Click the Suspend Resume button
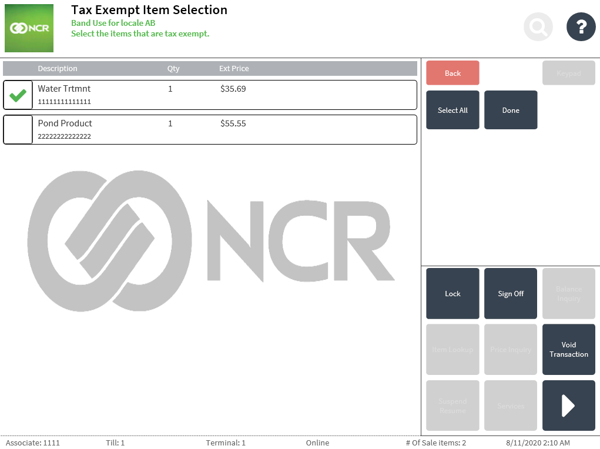Viewport: 600px width, 449px height. click(452, 406)
